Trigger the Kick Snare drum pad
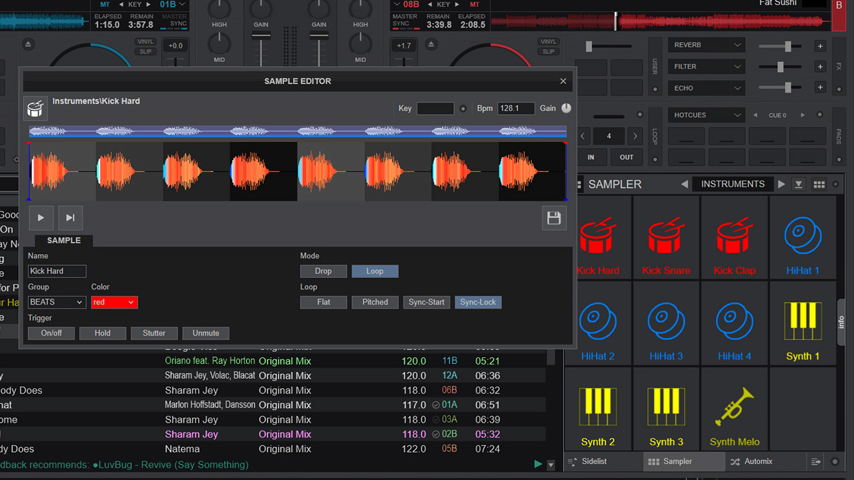Screen dimensions: 854x480 pyautogui.click(x=666, y=237)
